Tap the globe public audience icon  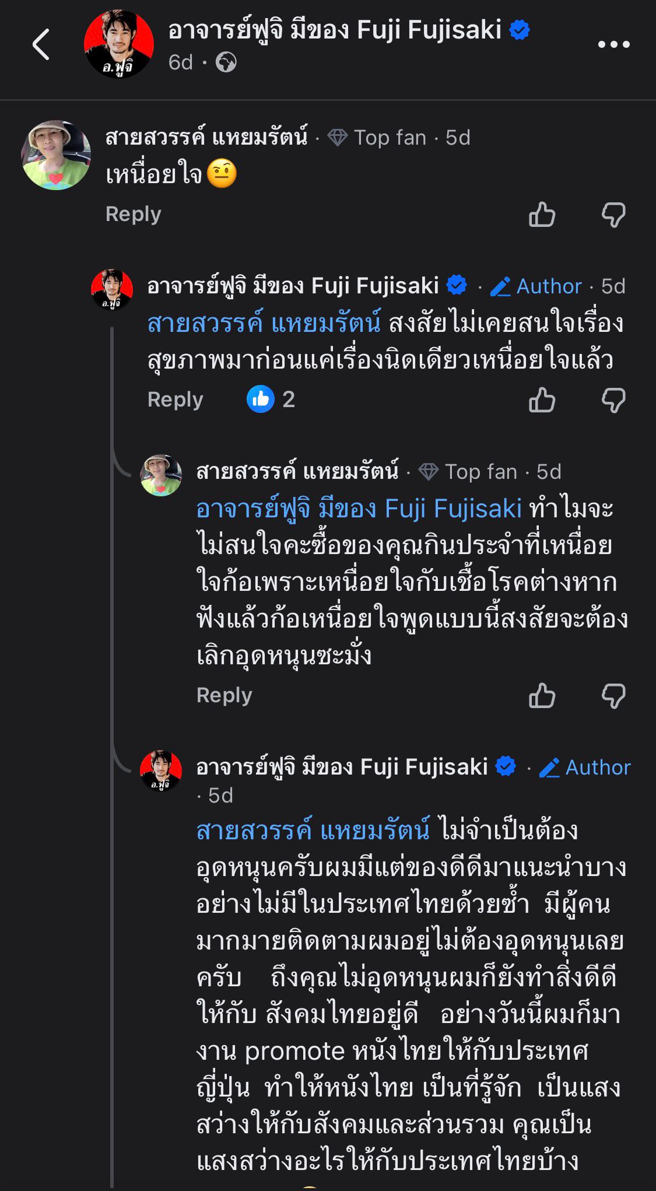click(226, 62)
